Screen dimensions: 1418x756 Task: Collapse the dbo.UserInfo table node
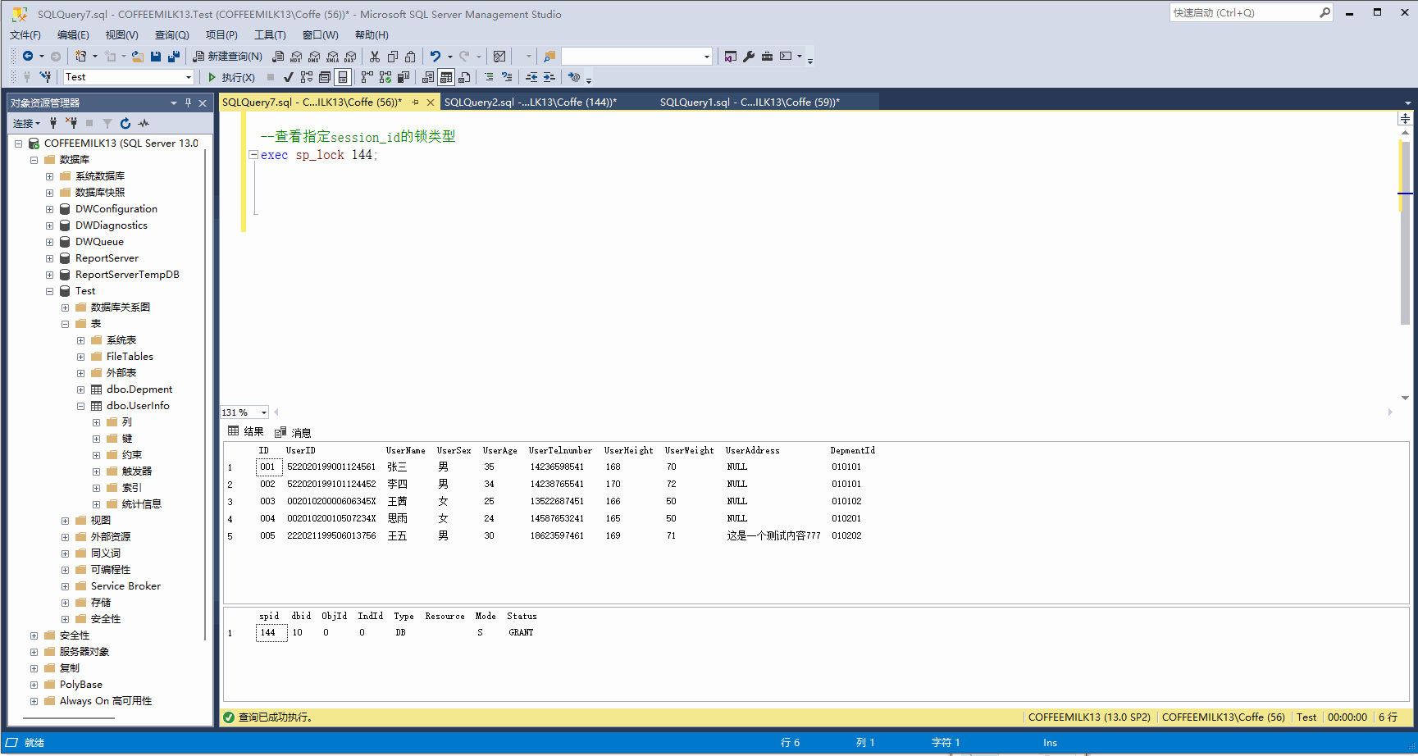[80, 405]
